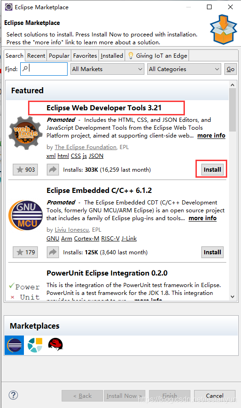Click the Arm tag link
Screen dimensions: 241x408
[x=67, y=238]
